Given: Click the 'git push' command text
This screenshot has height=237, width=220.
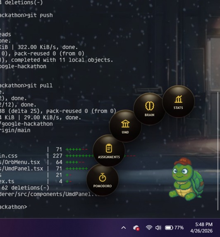Looking at the screenshot, I should tap(40, 15).
